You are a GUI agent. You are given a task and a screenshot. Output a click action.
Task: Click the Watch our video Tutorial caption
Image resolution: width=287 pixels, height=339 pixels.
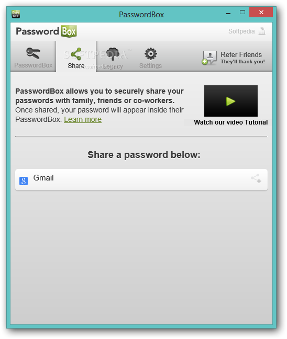[x=231, y=122]
